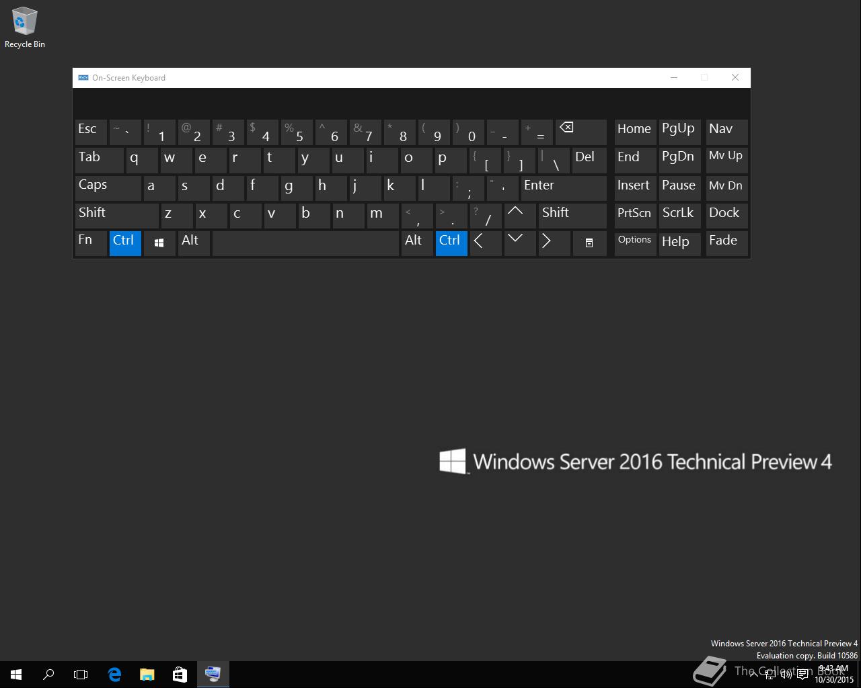Click the backspace key on the keyboard

click(581, 133)
